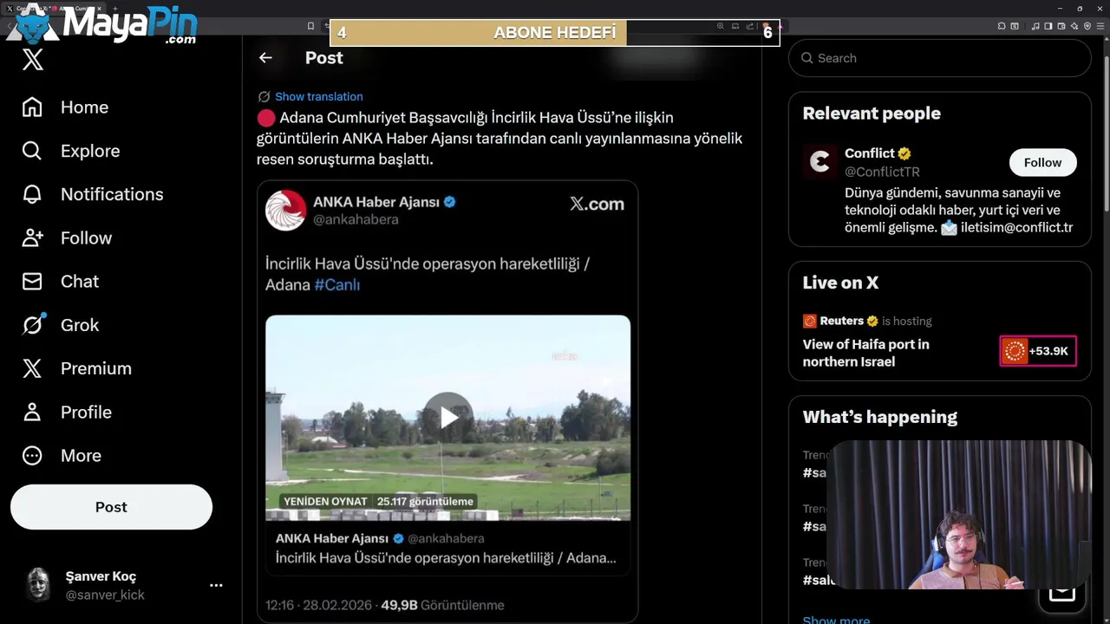Click the Relevant people heading

point(872,114)
